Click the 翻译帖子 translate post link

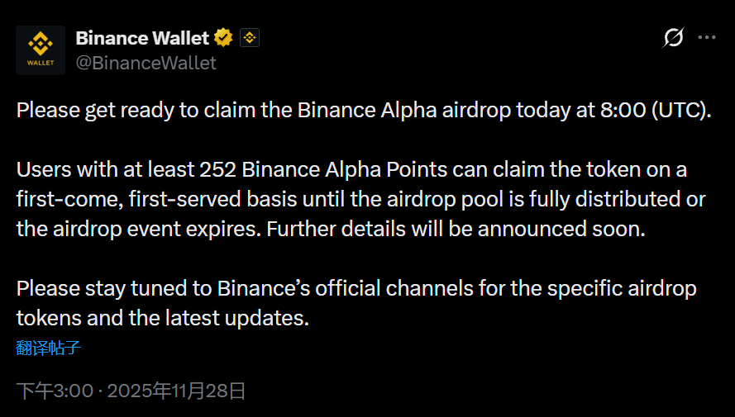pos(48,348)
